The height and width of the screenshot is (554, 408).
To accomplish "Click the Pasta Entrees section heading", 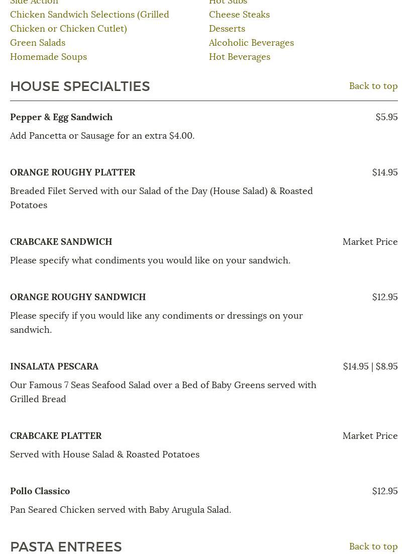I will click(66, 547).
